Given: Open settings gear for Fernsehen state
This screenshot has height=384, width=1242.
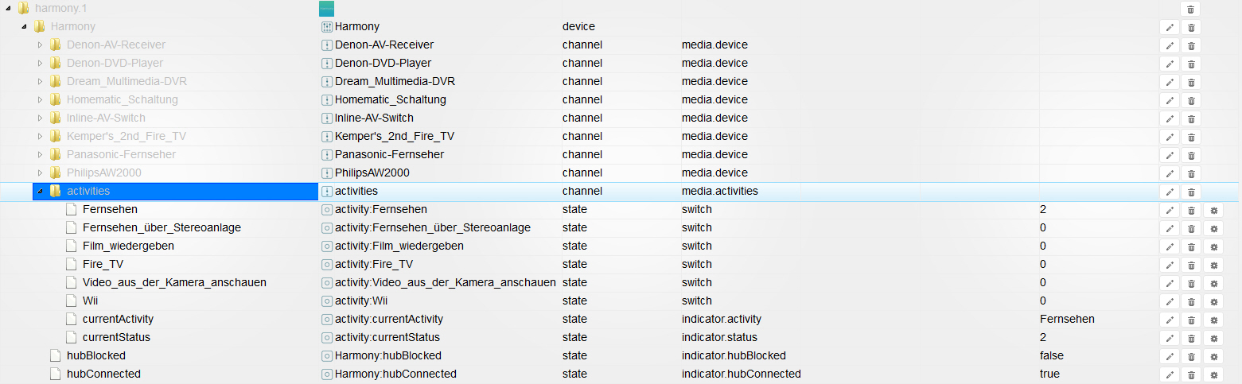Looking at the screenshot, I should coord(1213,210).
